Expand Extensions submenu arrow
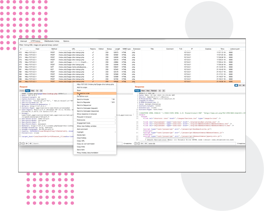The height and width of the screenshot is (211, 264). pos(115,120)
